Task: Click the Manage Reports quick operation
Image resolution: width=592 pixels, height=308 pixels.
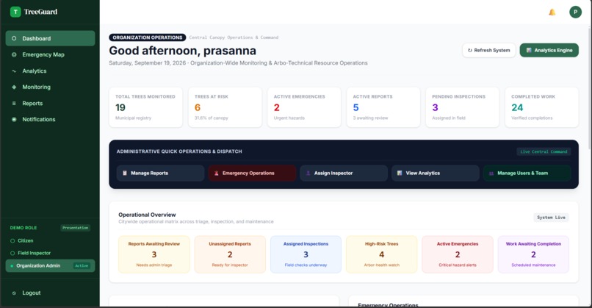Action: coord(160,173)
